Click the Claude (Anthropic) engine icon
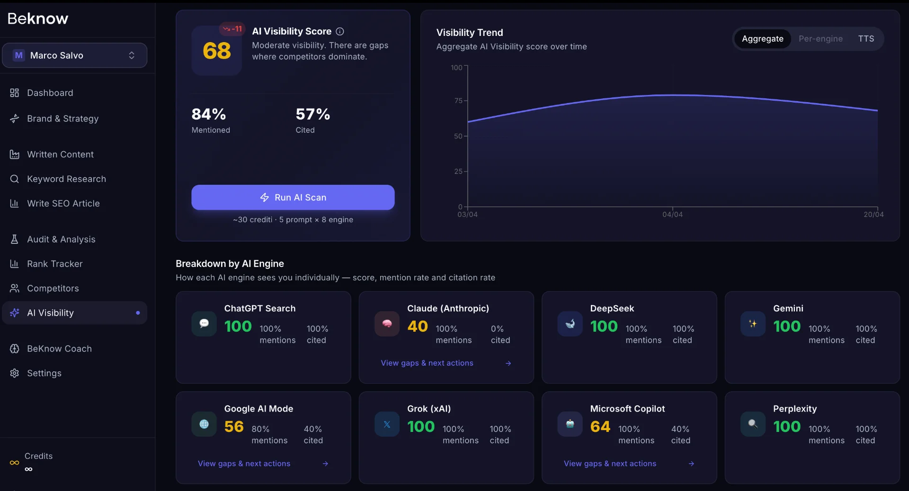909x491 pixels. tap(387, 324)
